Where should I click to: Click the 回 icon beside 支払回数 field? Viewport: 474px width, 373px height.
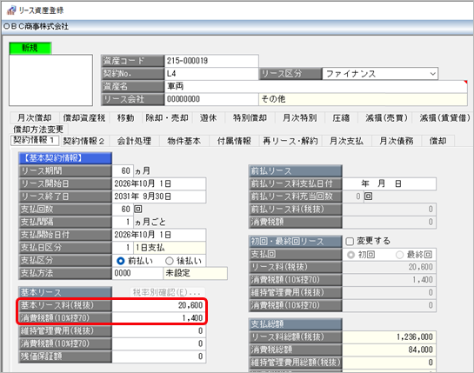[x=137, y=210]
